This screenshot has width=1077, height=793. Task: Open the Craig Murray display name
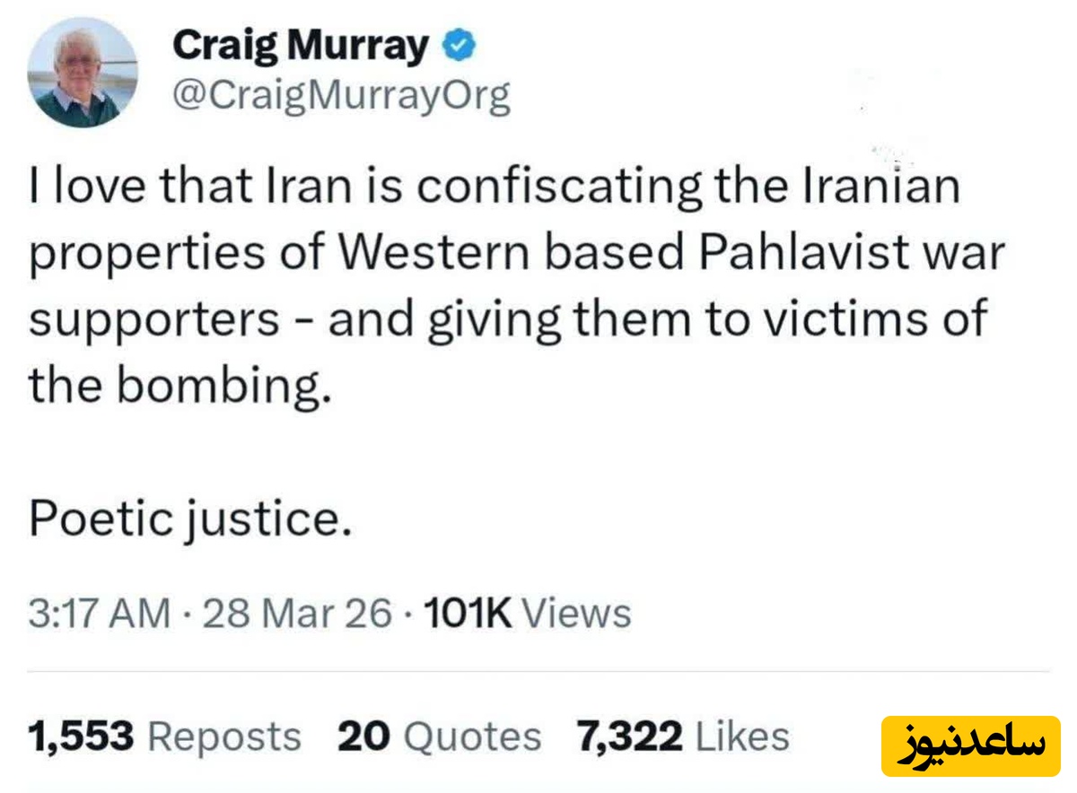[x=300, y=45]
